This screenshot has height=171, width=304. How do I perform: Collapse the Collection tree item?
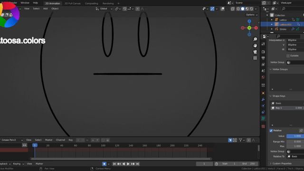click(267, 15)
